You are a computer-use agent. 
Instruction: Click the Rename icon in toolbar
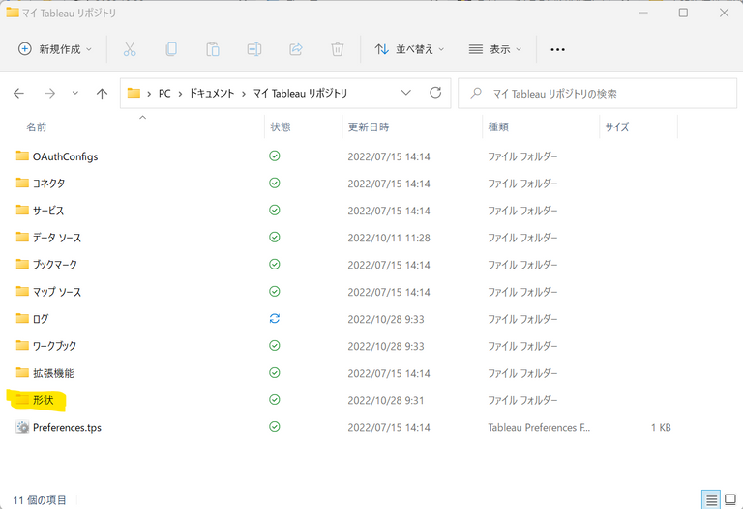point(254,49)
